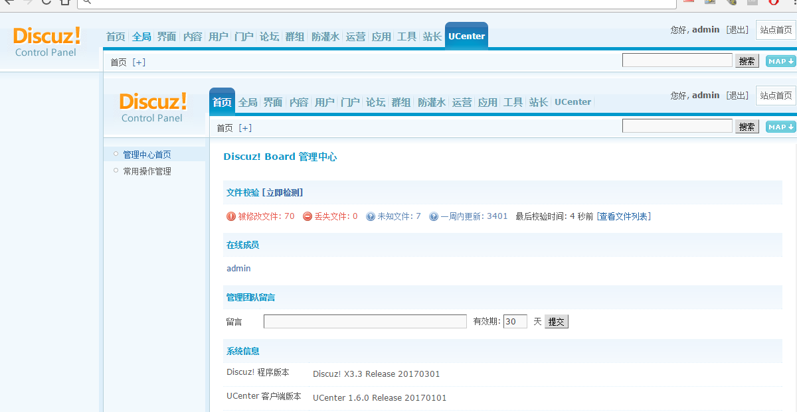Screen dimensions: 797x412
Task: Select 运营 in the inner frame navigation
Action: (462, 102)
